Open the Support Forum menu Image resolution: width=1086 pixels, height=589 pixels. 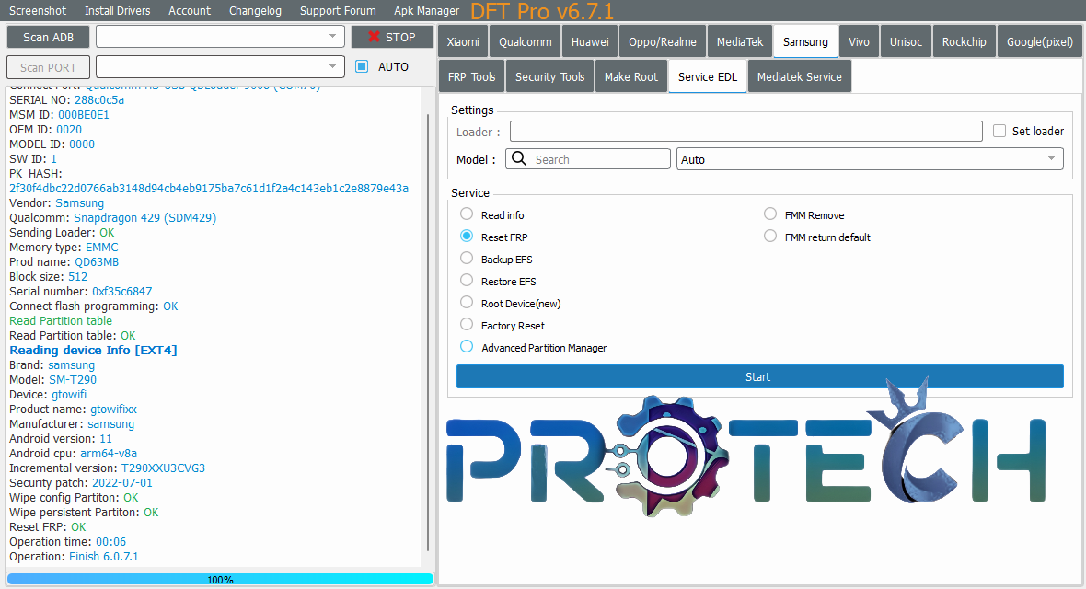click(x=337, y=10)
